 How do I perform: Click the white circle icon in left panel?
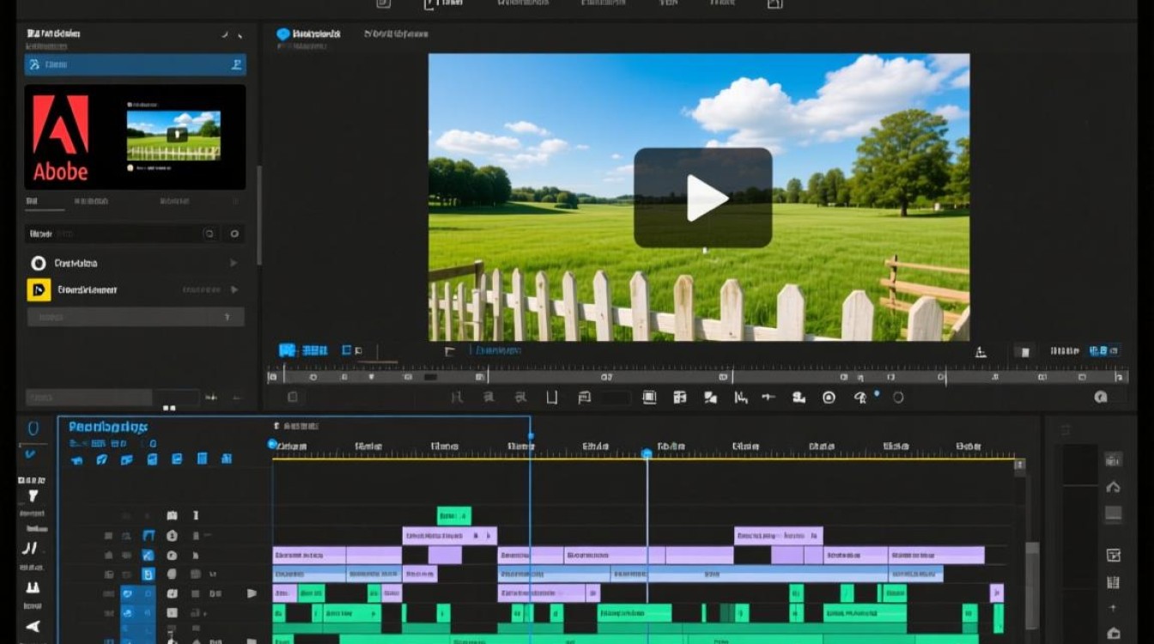pyautogui.click(x=39, y=264)
